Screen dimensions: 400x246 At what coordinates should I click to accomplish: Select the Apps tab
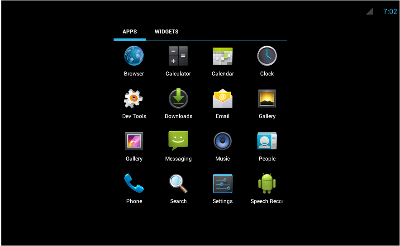pos(129,32)
